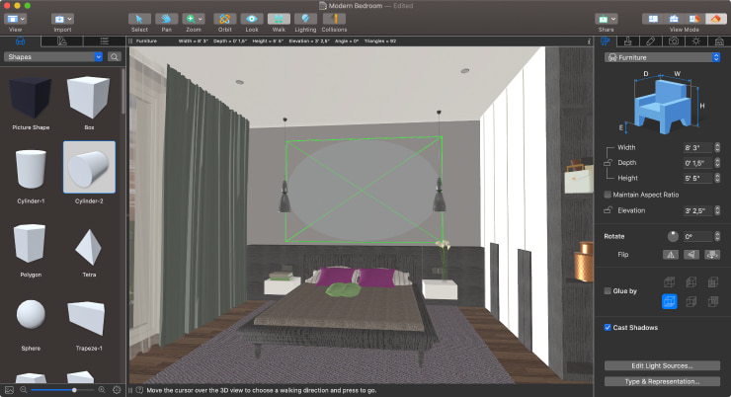Open the materials paint inspector tab
Image resolution: width=731 pixels, height=397 pixels.
point(628,41)
